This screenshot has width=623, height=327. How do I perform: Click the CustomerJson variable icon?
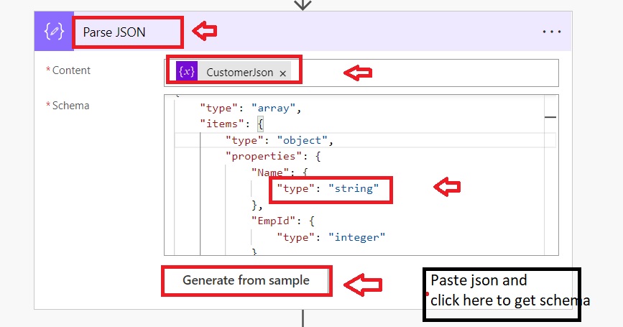[x=187, y=72]
